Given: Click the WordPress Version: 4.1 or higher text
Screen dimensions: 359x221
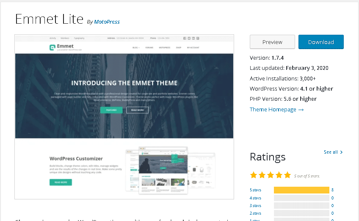Looking at the screenshot, I should click(x=291, y=88).
